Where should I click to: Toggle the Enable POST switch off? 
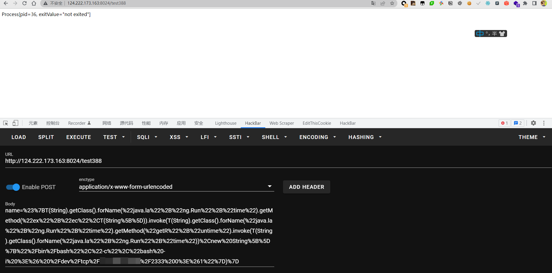[13, 187]
